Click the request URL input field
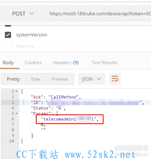 (98, 13)
